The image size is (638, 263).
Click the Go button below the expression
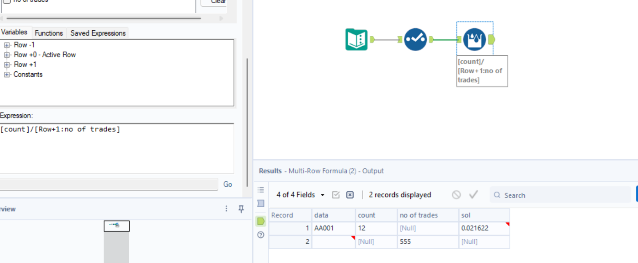pos(227,184)
